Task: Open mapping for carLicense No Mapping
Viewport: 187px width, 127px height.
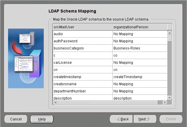Action: (x=140, y=63)
